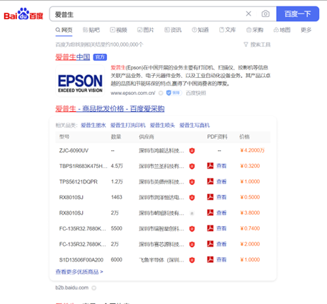Screen dimensions: 327x304
Task: Click red shield icon in TPS56121DQPR row
Action: [x=192, y=181]
